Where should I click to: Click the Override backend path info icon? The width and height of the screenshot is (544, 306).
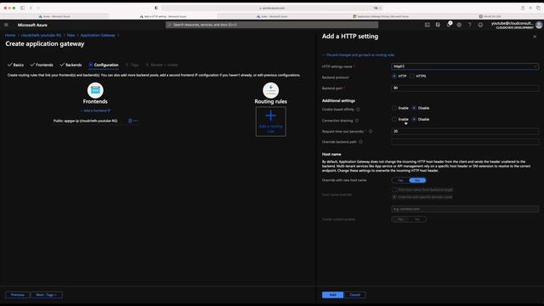tap(360, 142)
